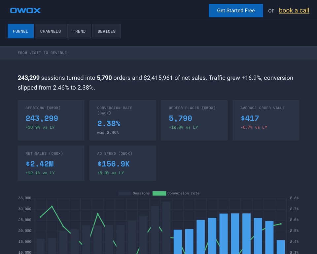317x254 pixels.
Task: Click the $417 average order value
Action: click(250, 118)
